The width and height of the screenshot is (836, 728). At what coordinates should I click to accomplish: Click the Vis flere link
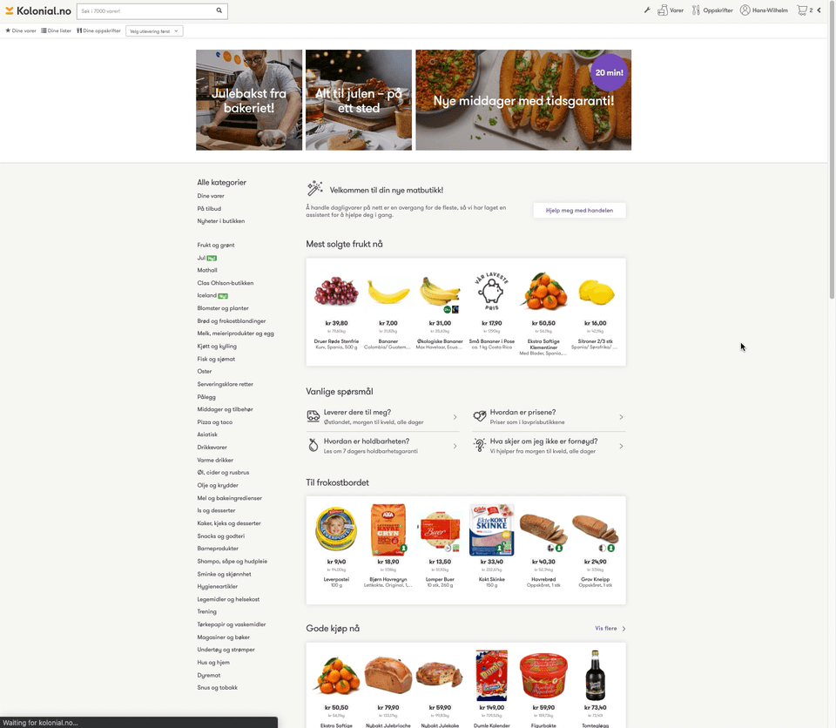pyautogui.click(x=610, y=628)
